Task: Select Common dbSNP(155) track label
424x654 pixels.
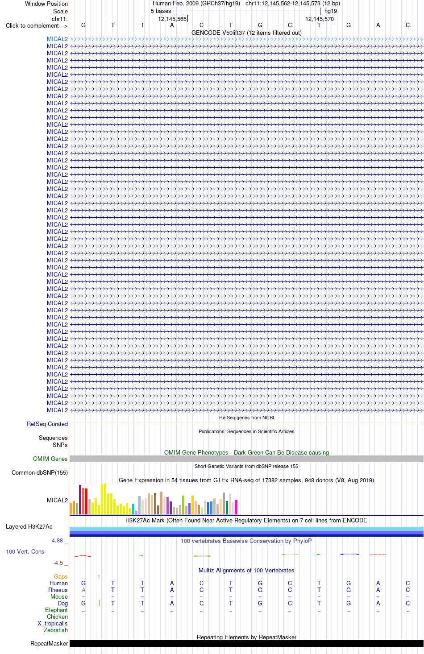Action: (x=40, y=472)
